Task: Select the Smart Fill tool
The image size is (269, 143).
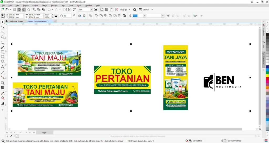Action: pos(3,104)
